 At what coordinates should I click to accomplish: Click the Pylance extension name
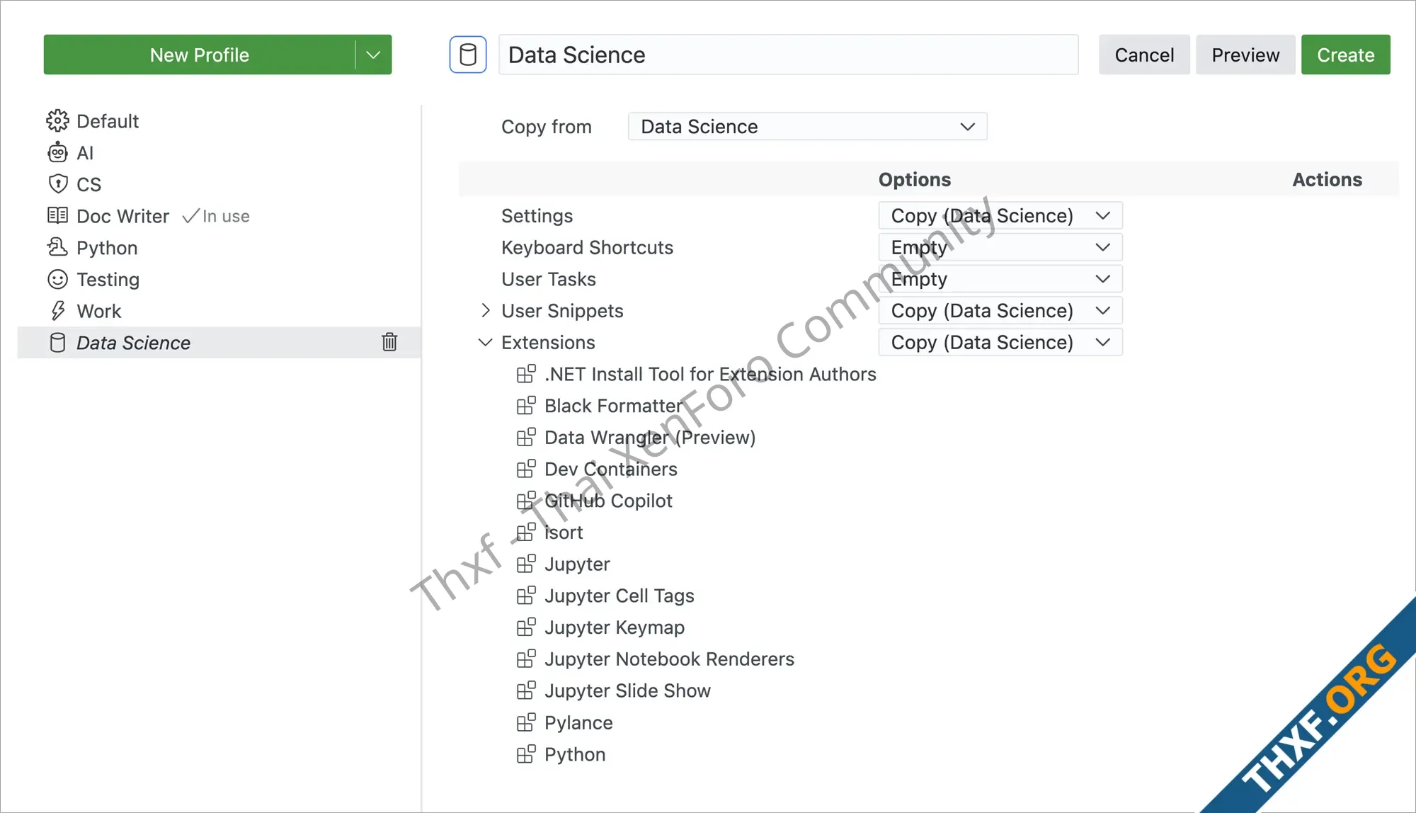(x=578, y=722)
